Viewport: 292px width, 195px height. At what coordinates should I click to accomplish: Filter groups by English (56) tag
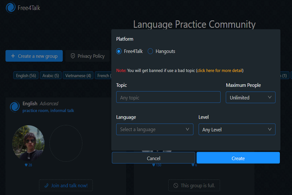coord(26,76)
